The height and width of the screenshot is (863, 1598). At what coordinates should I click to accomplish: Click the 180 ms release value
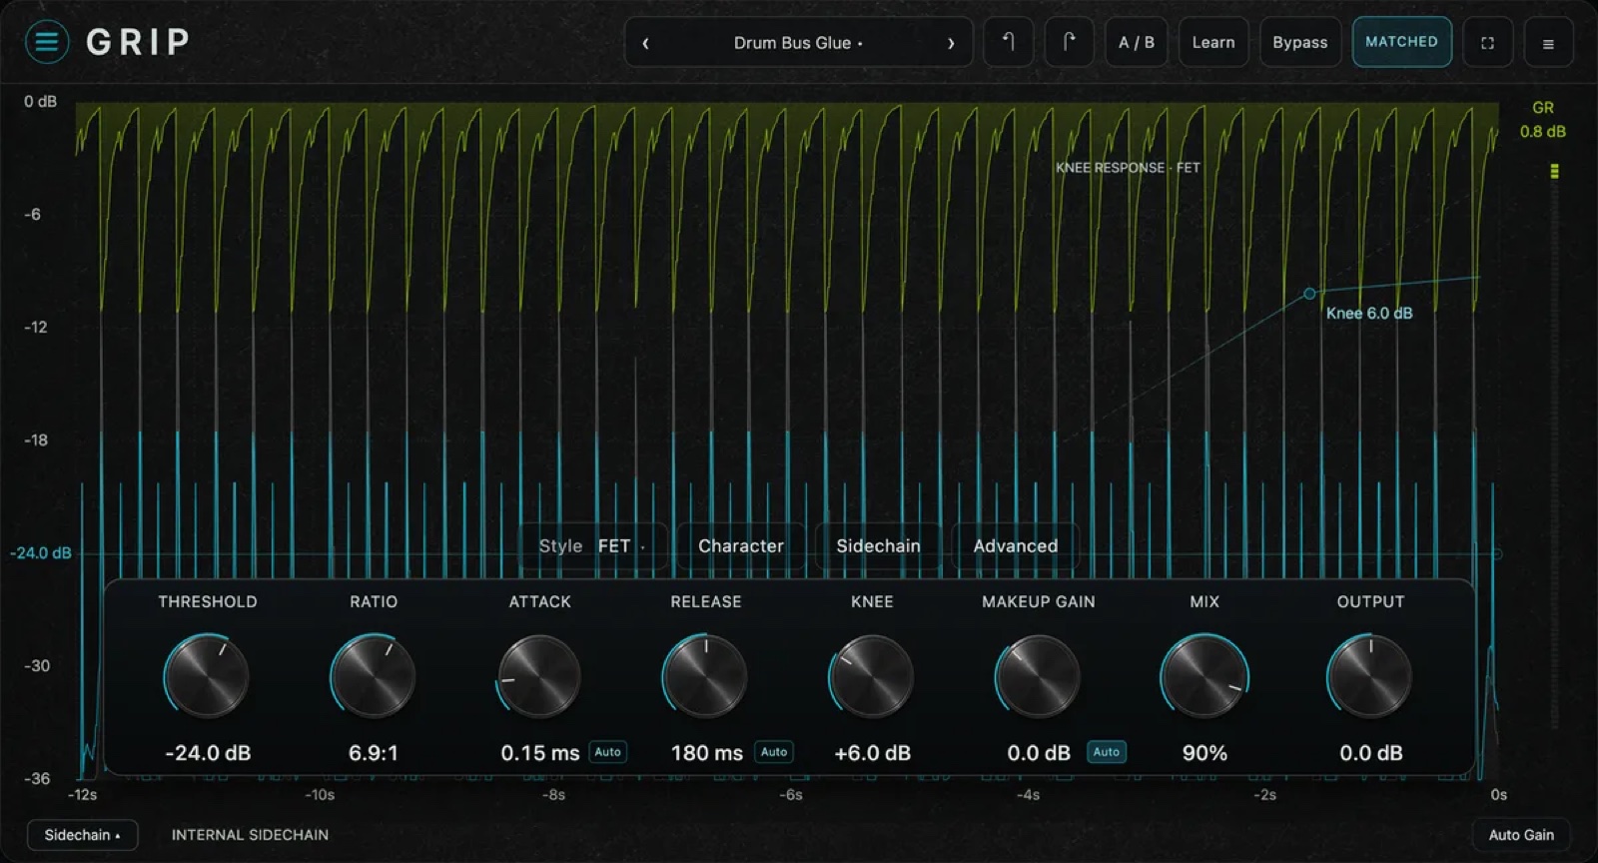pos(707,753)
